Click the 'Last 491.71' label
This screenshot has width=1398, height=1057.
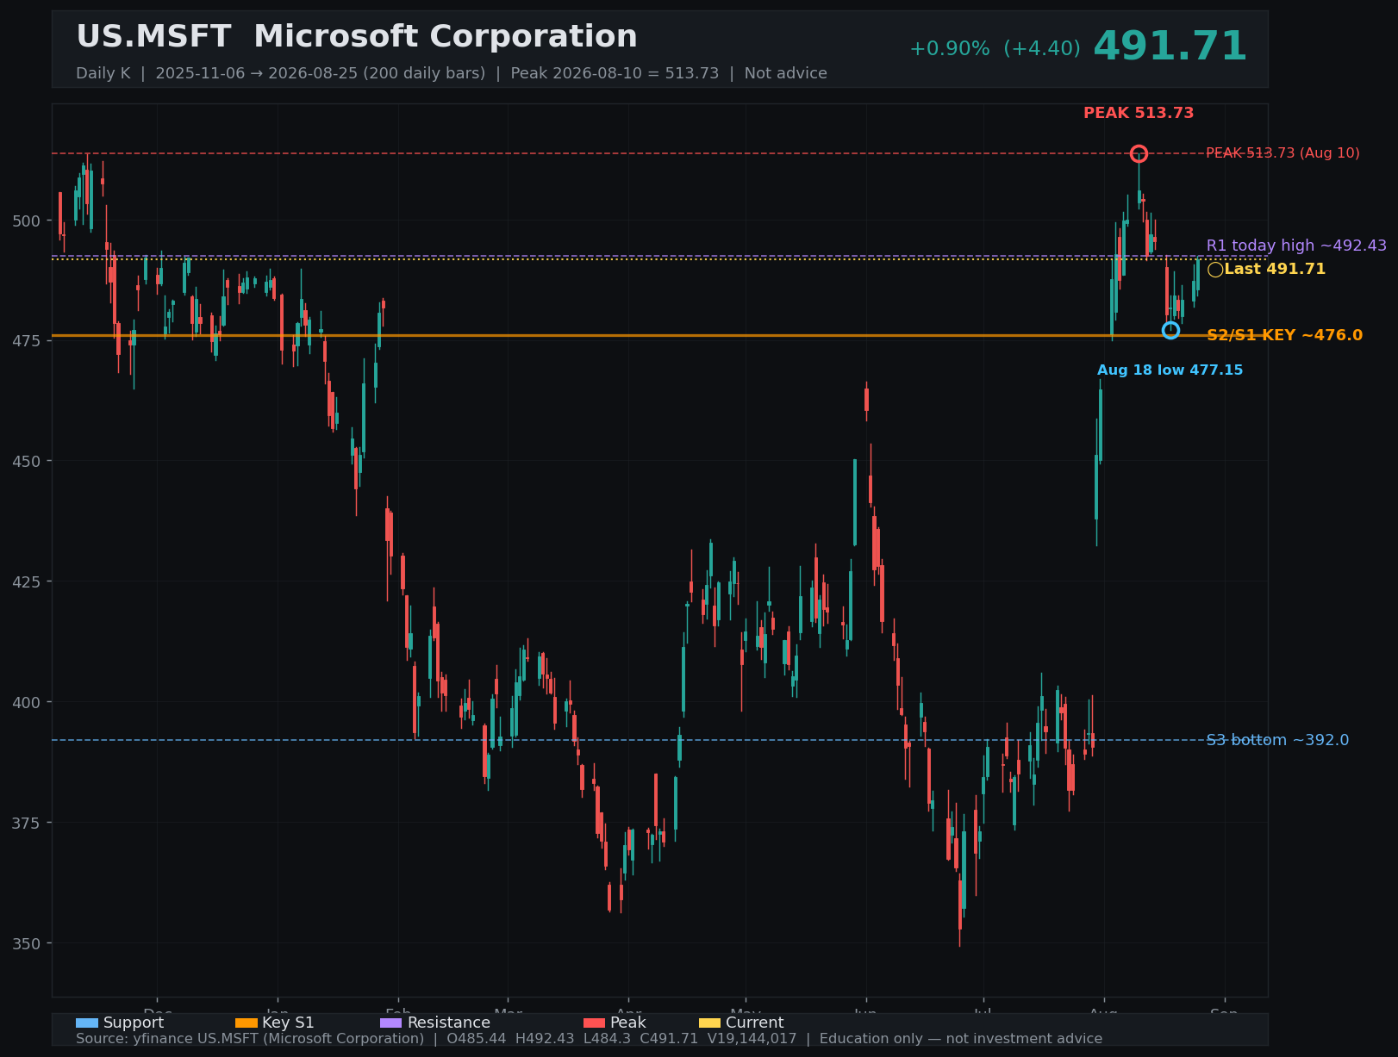1275,270
